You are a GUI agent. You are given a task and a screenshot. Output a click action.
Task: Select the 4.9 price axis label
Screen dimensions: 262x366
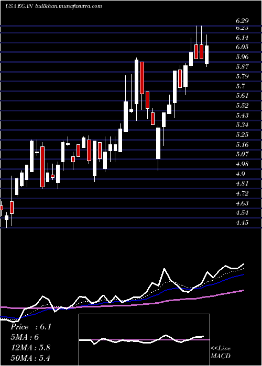click(241, 174)
